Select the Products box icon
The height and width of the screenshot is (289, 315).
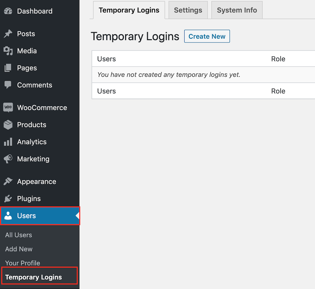[8, 125]
